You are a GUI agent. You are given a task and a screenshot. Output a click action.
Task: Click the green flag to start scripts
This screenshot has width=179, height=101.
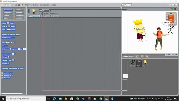pos(172,9)
